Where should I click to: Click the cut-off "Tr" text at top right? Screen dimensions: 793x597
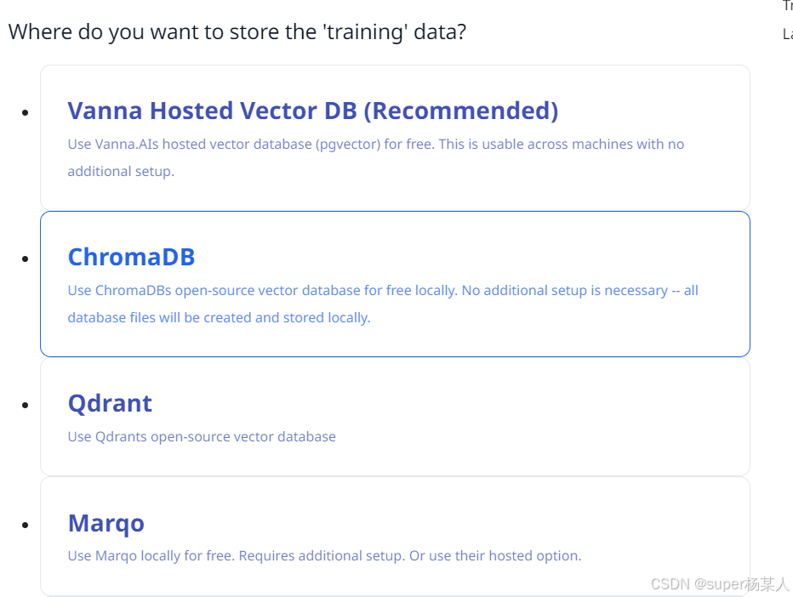click(x=787, y=6)
